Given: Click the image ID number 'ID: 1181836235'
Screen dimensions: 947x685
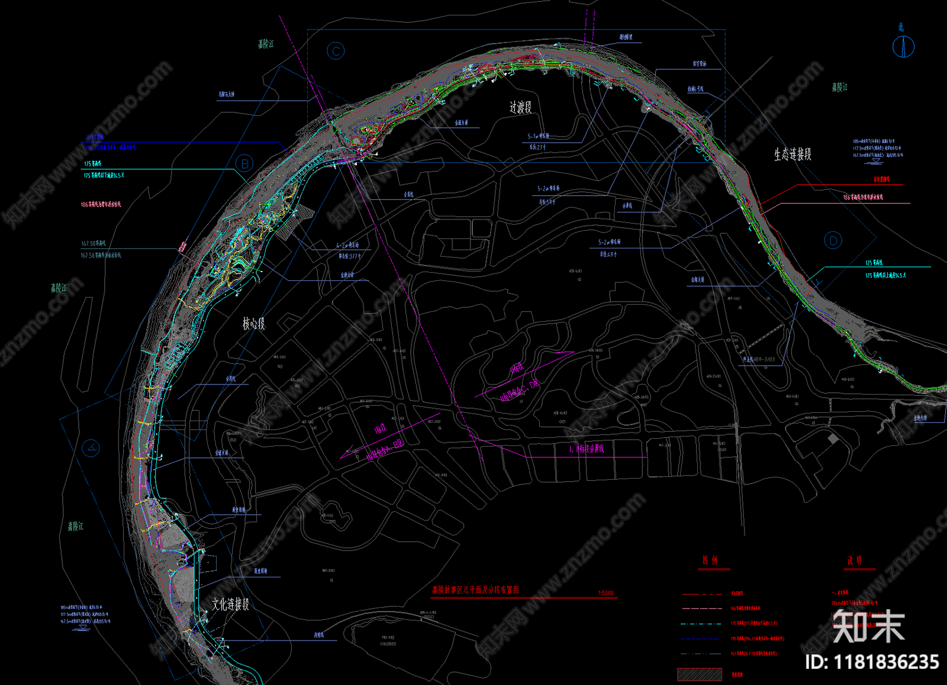Looking at the screenshot, I should point(872,662).
